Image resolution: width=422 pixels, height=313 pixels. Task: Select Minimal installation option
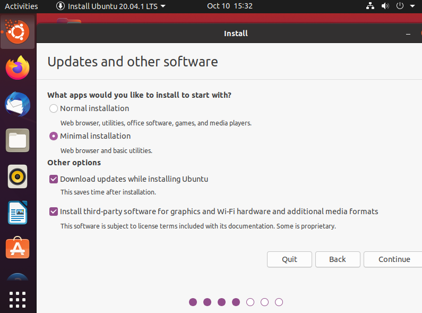54,136
